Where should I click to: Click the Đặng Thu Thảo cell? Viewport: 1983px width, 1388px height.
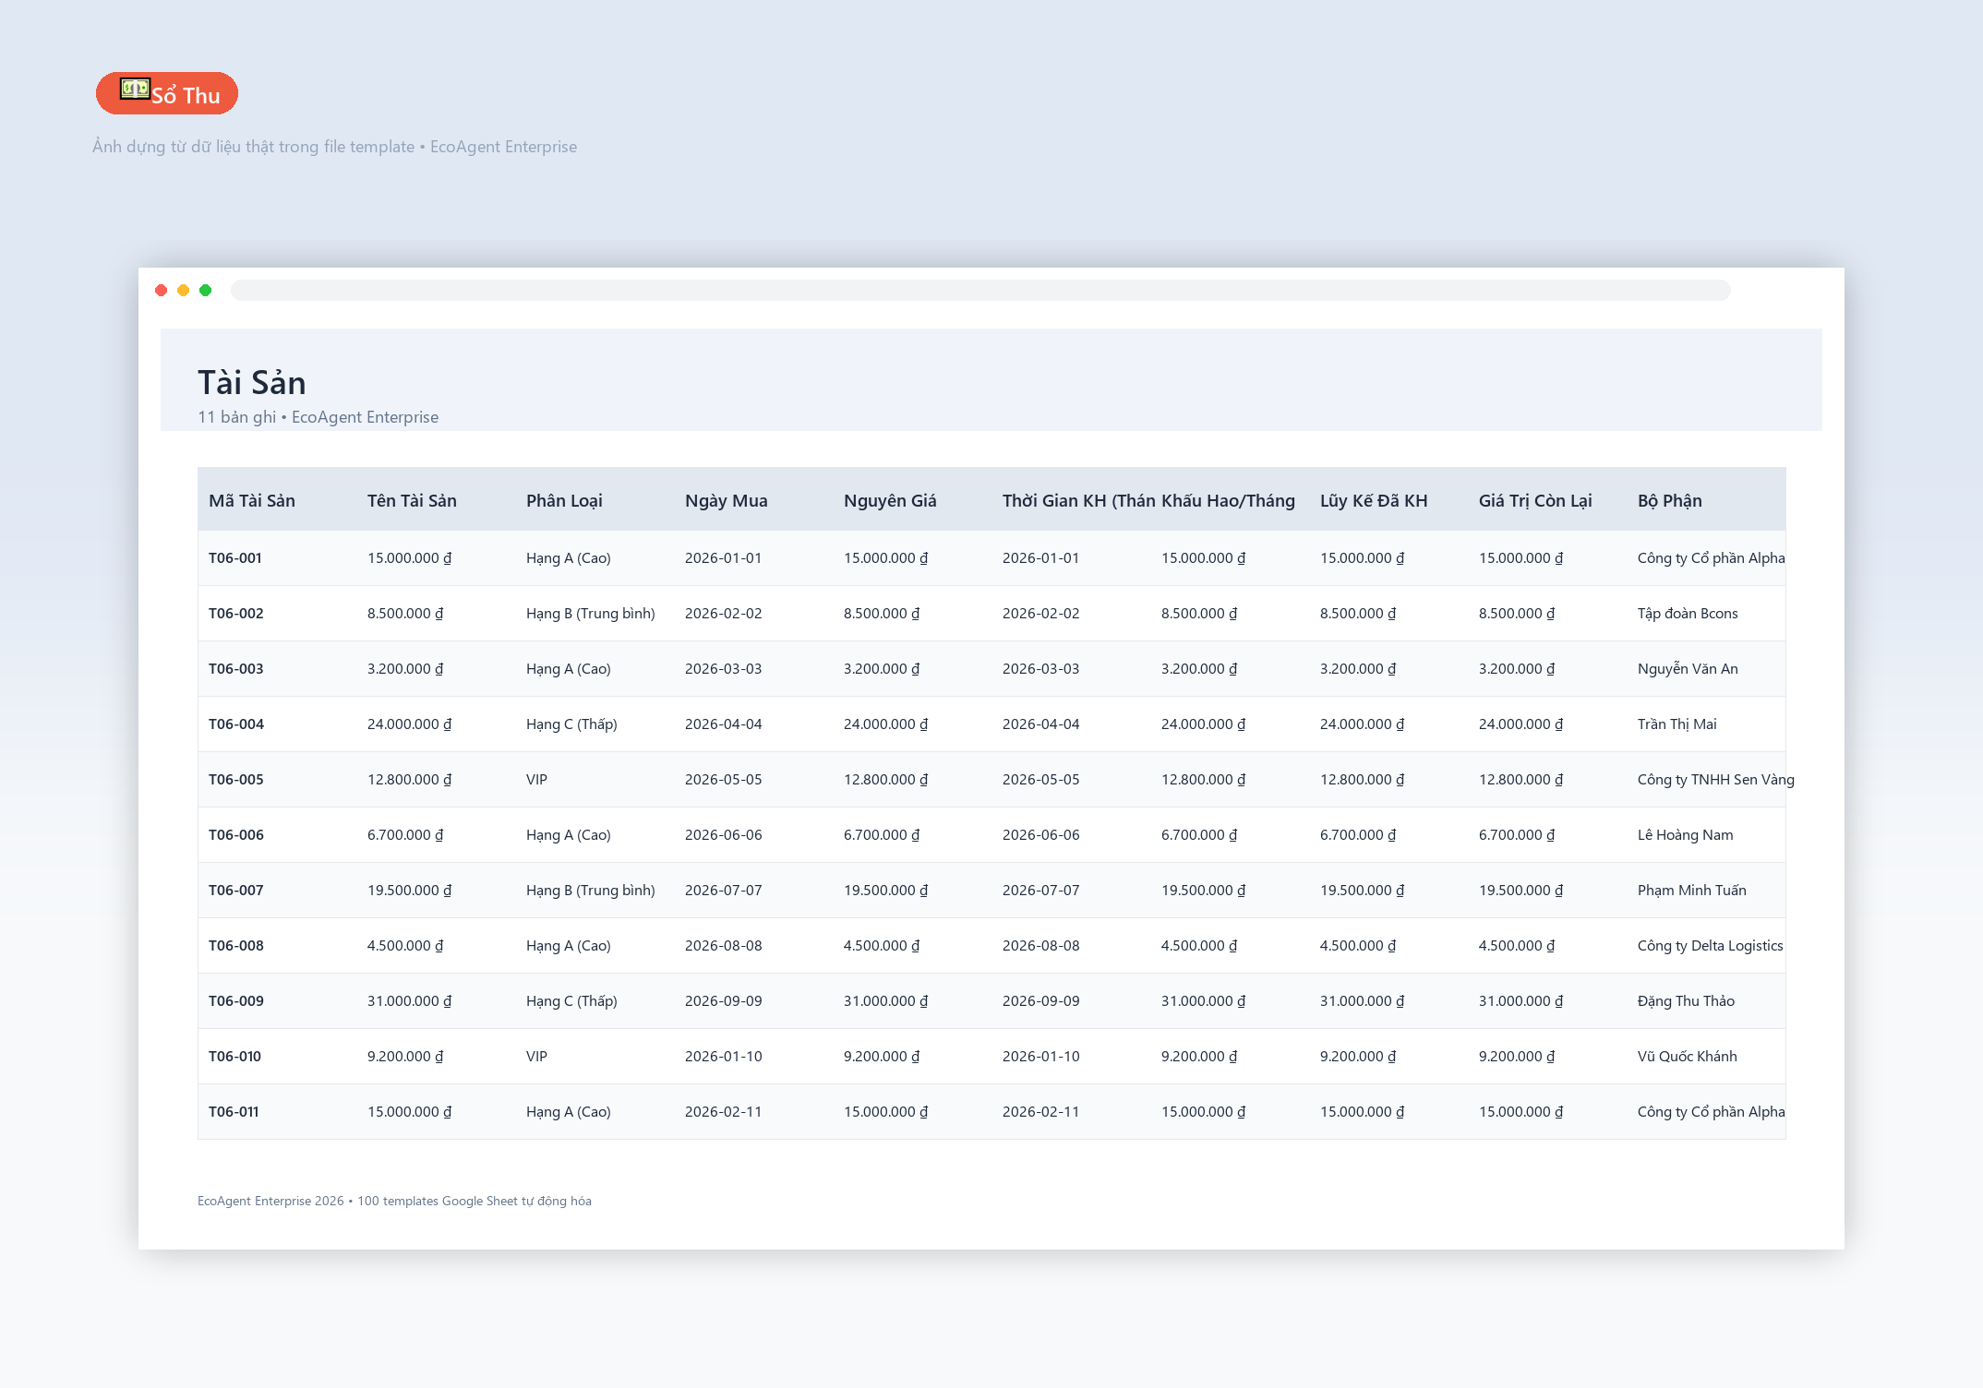[x=1687, y=1001]
